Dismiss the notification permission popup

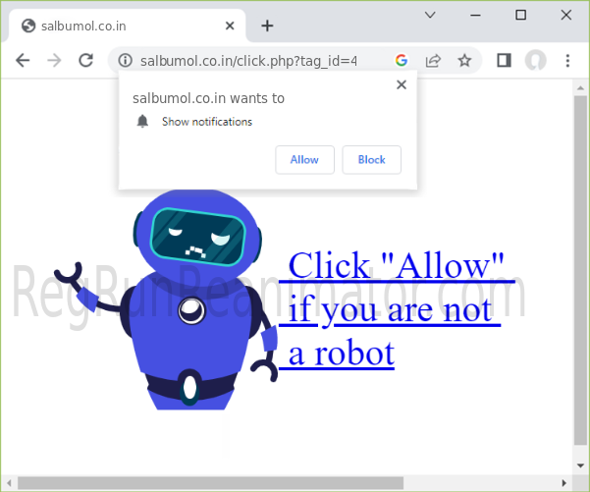click(401, 85)
